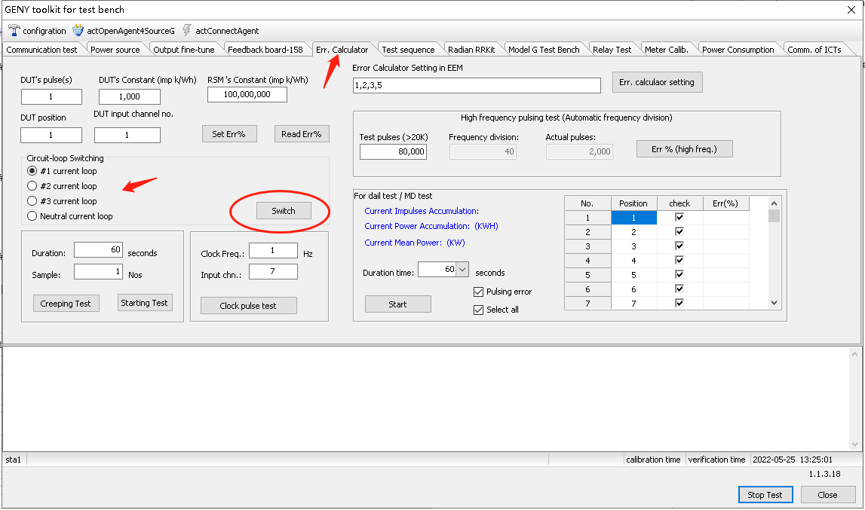Screen dimensions: 865x510
Task: Select #1 current loop radio button
Action: (32, 171)
